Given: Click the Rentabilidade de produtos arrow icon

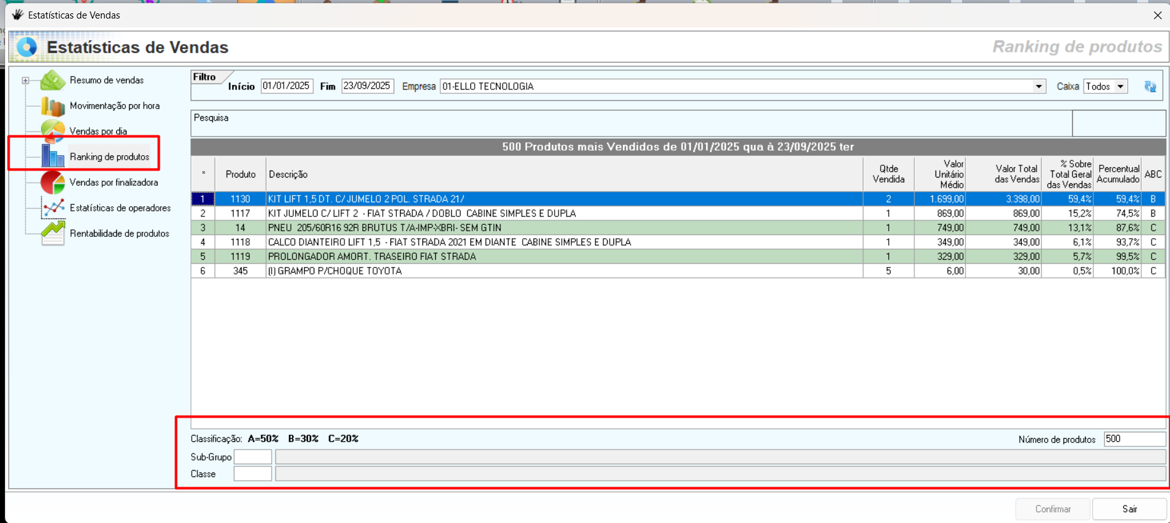Looking at the screenshot, I should click(x=52, y=233).
